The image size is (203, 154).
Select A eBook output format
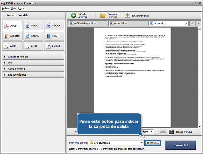(54, 46)
